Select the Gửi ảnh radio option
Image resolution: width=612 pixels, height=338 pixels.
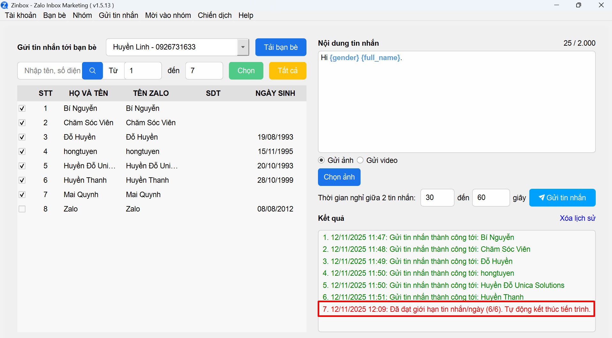[x=321, y=160]
